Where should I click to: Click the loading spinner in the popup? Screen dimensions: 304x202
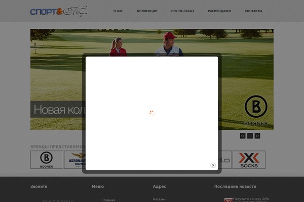(x=152, y=113)
